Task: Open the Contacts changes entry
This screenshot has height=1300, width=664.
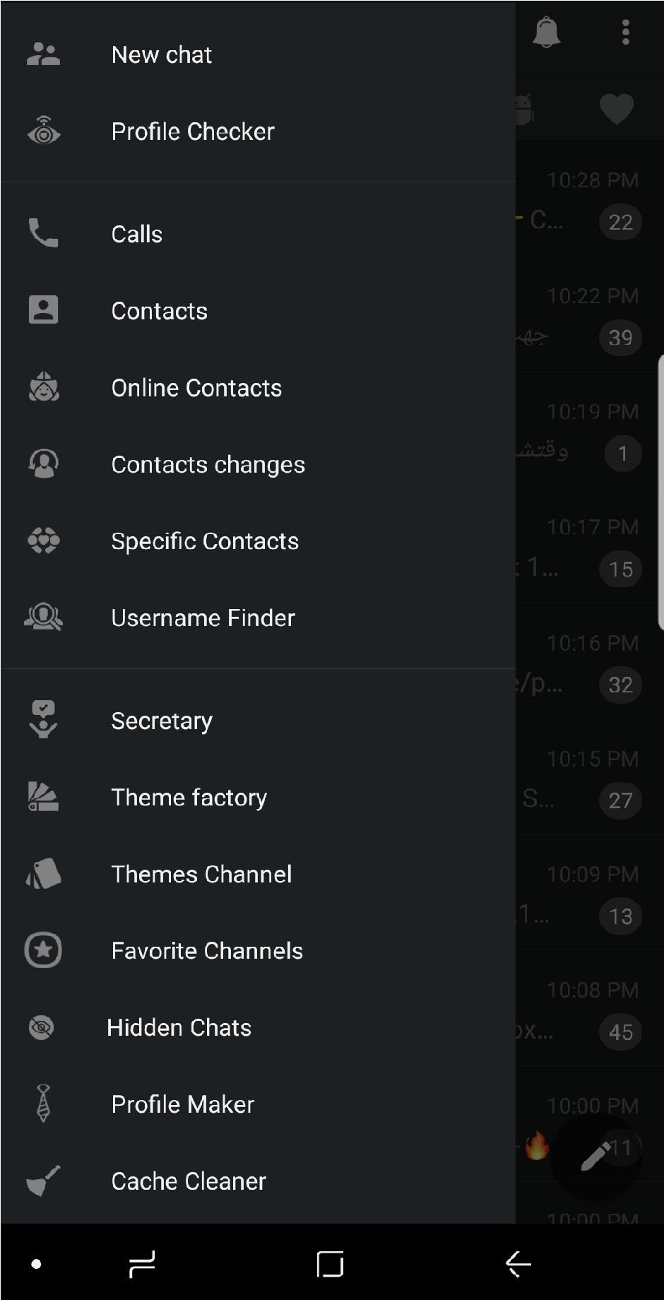Action: (208, 464)
